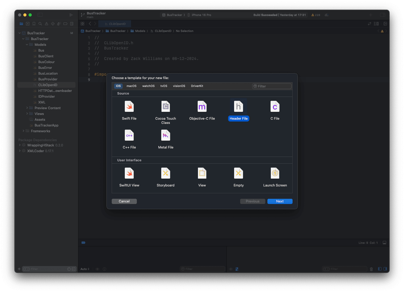This screenshot has width=404, height=292.
Task: Expand the WrappingHStack package
Action: tap(20, 145)
